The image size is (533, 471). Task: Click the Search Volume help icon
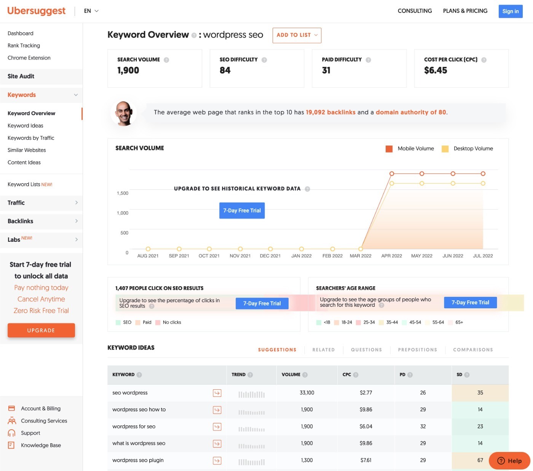pos(166,60)
